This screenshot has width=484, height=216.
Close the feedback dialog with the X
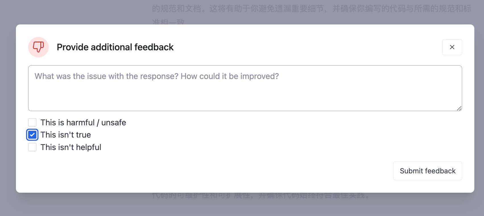(452, 47)
